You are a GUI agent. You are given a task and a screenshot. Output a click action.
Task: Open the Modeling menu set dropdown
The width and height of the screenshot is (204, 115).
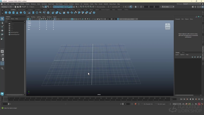(6, 7)
